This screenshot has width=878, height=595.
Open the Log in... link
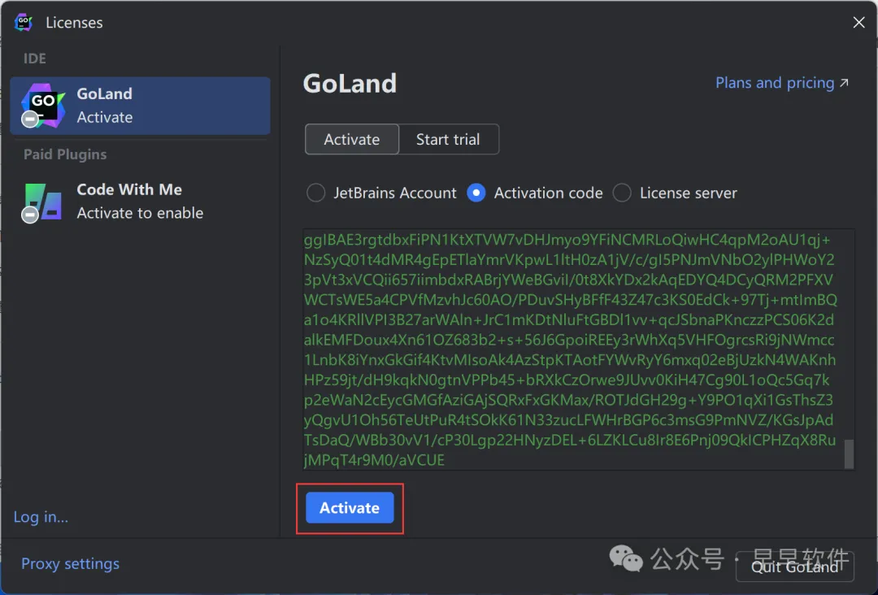pyautogui.click(x=41, y=517)
